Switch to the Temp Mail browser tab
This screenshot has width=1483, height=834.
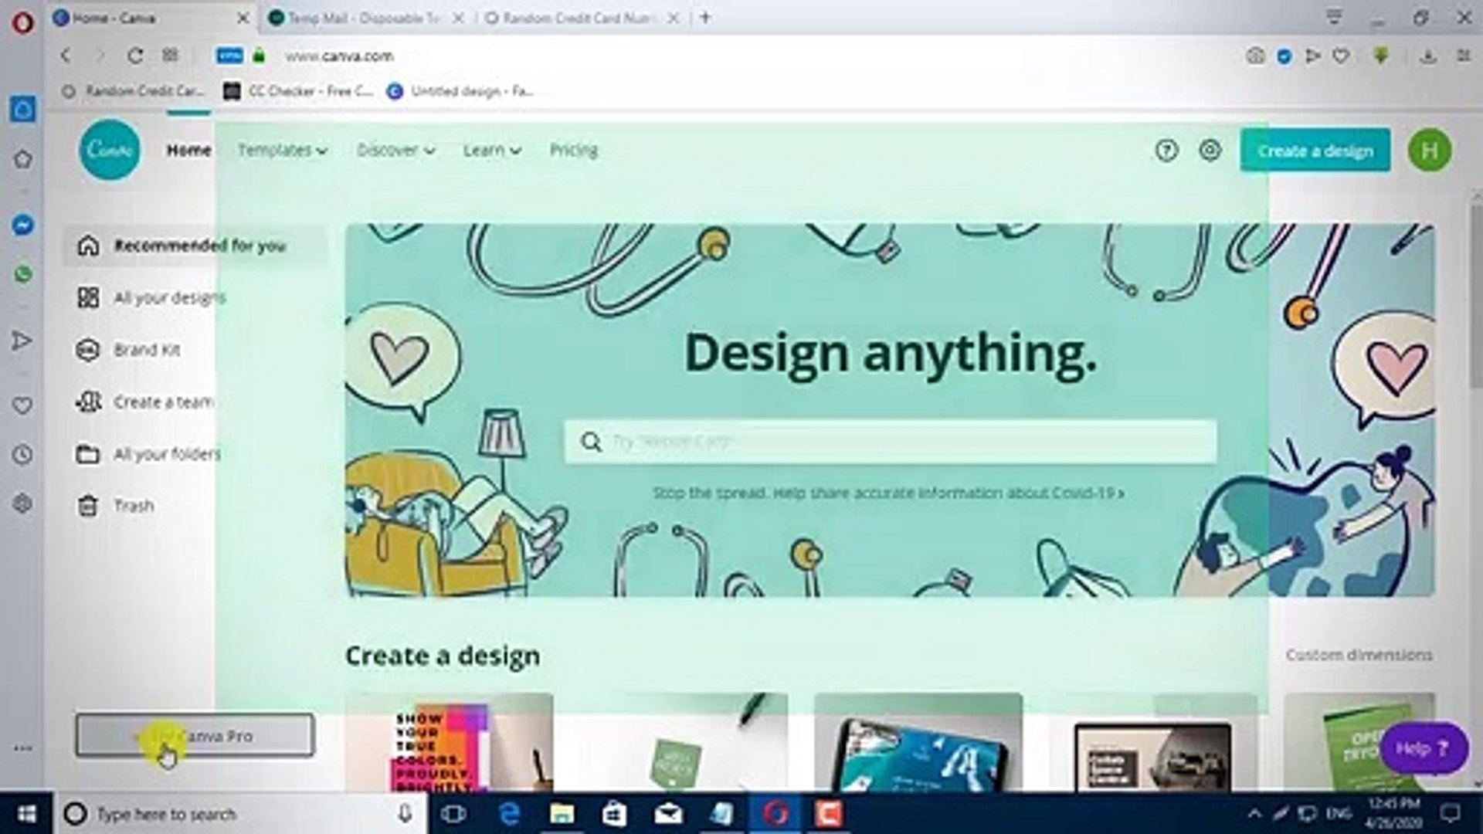pyautogui.click(x=363, y=18)
